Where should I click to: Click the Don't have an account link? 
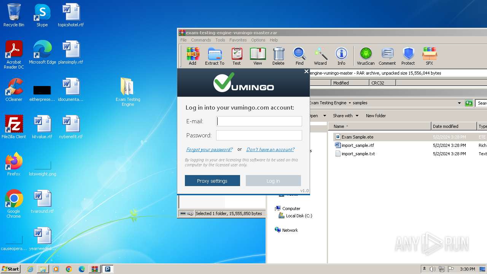[270, 150]
